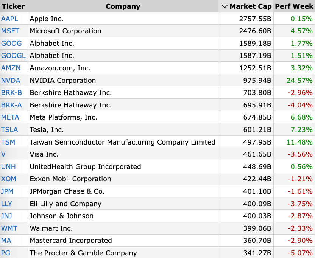This screenshot has height=258, width=315.
Task: Open the TSLA ticker link
Action: point(9,130)
